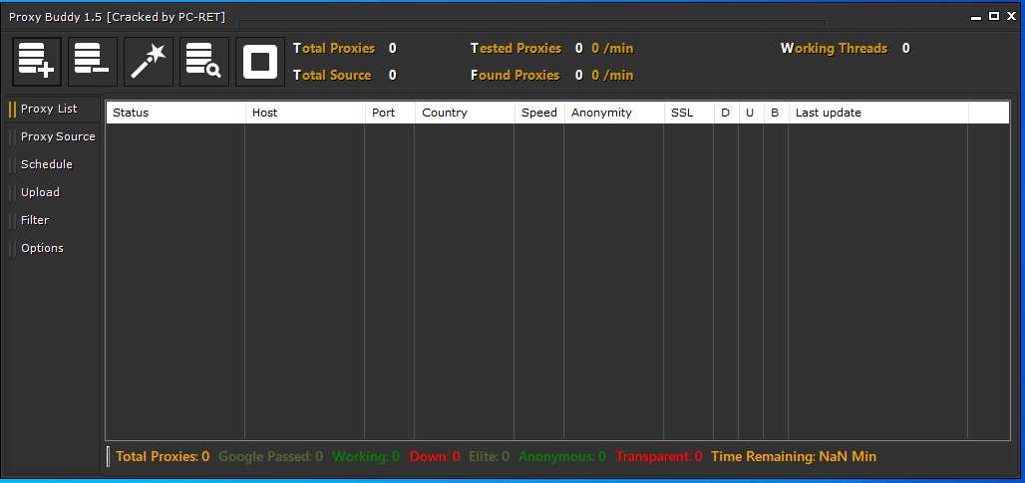The width and height of the screenshot is (1025, 483).
Task: Click the search proxies database icon
Action: [x=204, y=62]
